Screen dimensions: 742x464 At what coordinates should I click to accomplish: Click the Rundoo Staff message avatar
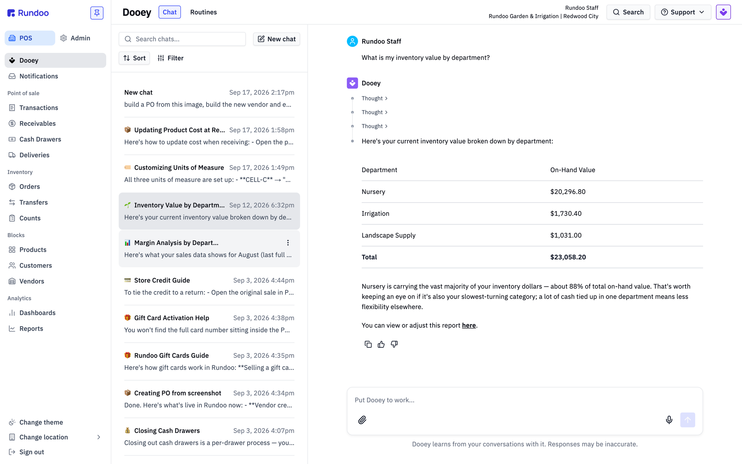352,41
